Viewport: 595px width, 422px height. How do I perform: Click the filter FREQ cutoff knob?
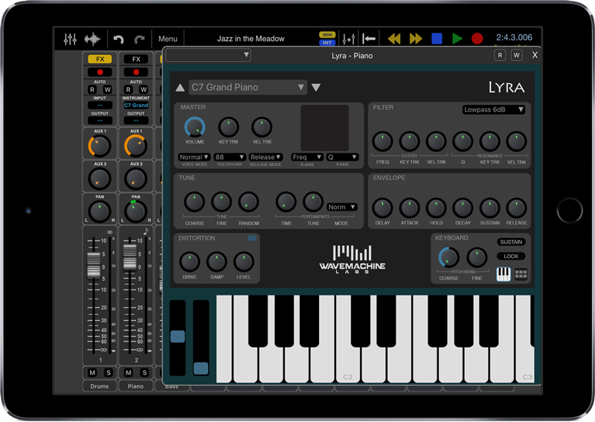[382, 141]
